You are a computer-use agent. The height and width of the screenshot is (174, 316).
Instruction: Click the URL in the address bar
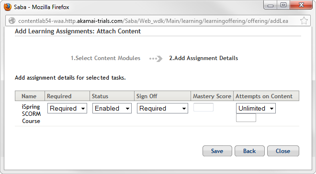click(x=153, y=21)
